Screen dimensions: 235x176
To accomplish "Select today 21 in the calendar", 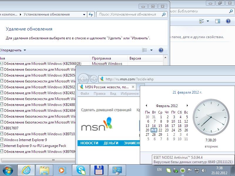I will 154,130.
